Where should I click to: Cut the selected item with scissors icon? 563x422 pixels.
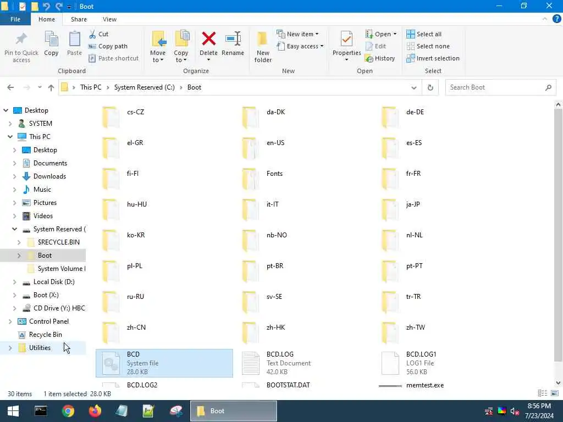(x=99, y=34)
